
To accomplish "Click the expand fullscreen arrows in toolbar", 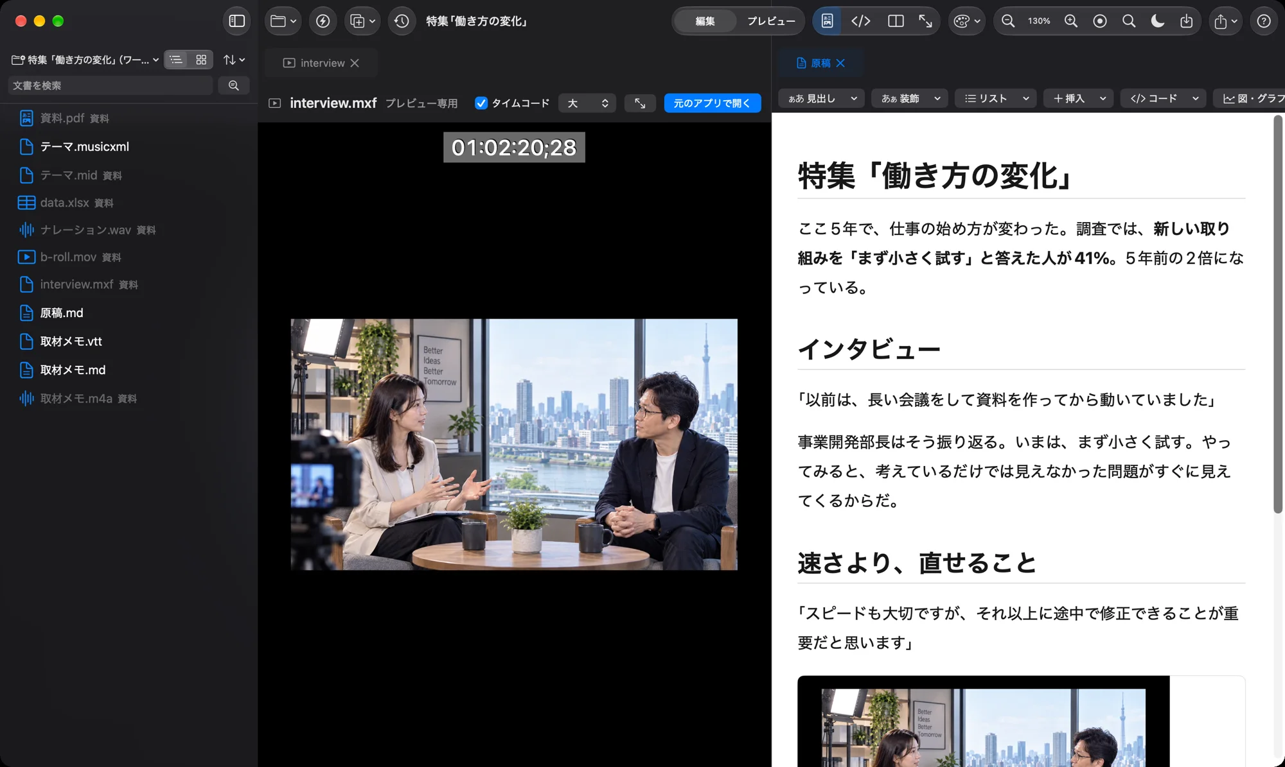I will click(x=925, y=21).
